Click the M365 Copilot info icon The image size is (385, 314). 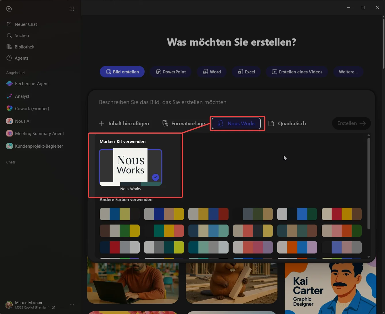(x=53, y=307)
